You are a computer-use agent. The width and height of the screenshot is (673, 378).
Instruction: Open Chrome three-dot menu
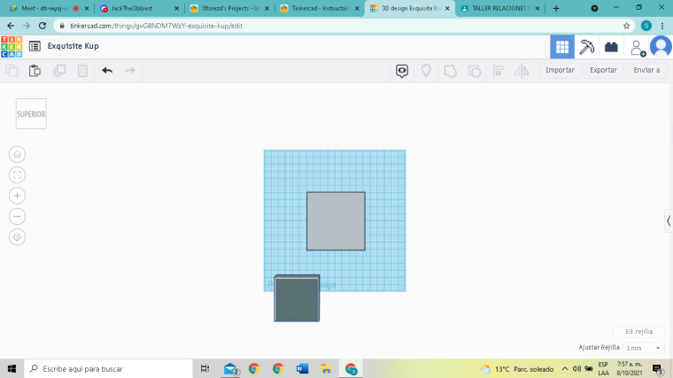(x=662, y=26)
